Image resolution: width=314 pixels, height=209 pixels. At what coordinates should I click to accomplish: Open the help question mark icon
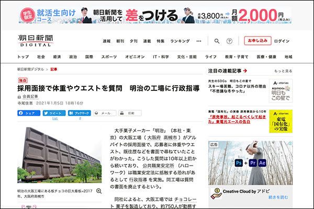(229, 41)
